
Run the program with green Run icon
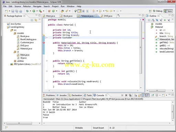point(34,11)
